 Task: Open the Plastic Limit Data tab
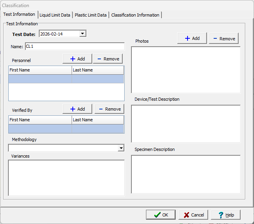91,15
